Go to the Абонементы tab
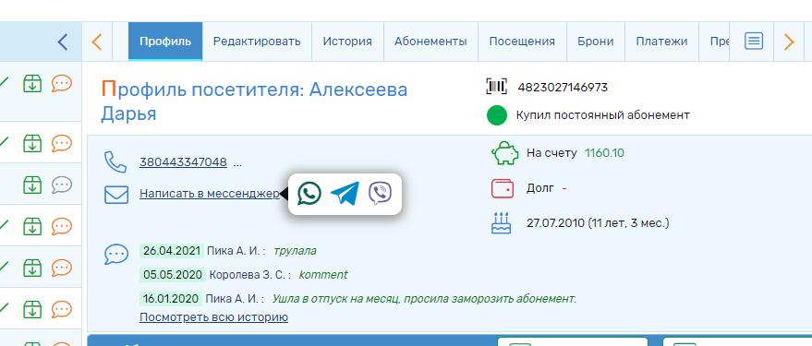Viewport: 812px width, 346px height. (x=430, y=42)
